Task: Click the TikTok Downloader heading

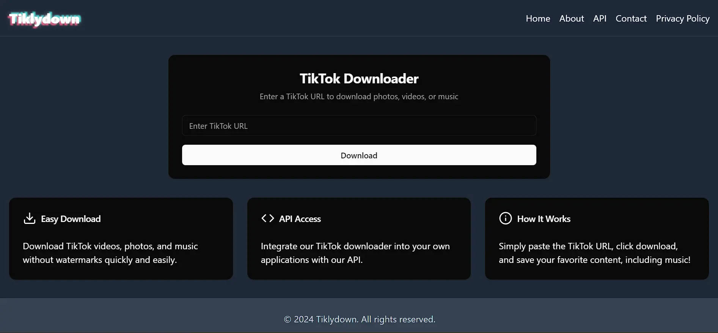Action: [359, 78]
